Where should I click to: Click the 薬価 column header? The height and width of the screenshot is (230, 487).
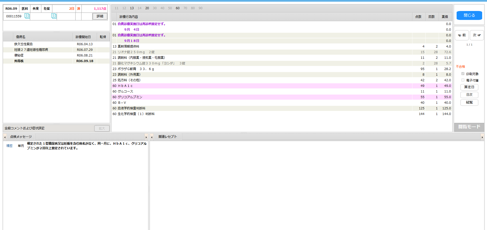click(445, 17)
